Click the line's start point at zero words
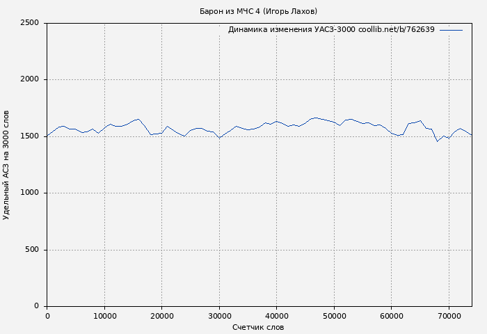 click(x=47, y=136)
